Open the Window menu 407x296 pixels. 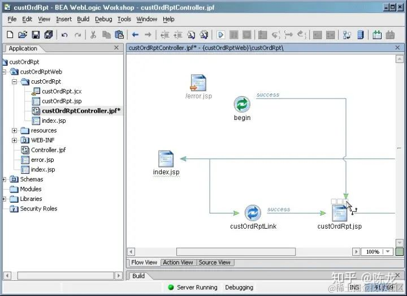click(146, 19)
